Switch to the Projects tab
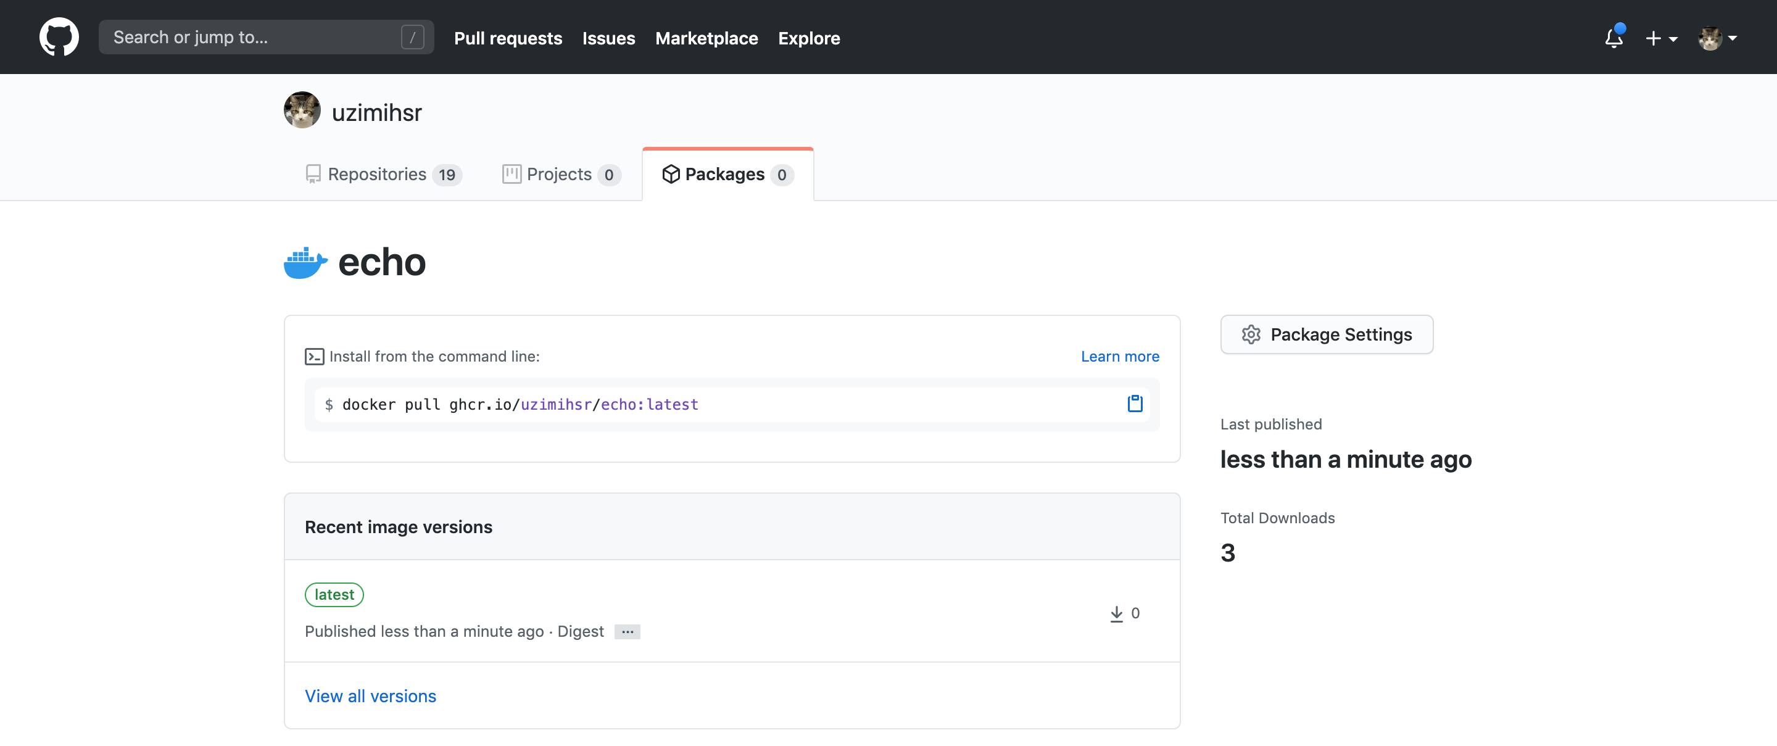The height and width of the screenshot is (746, 1777). click(561, 175)
